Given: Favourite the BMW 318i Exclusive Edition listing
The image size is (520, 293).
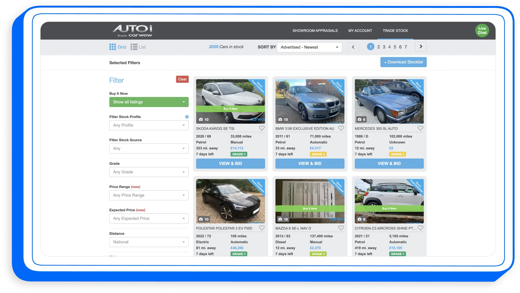Looking at the screenshot, I should tap(341, 128).
